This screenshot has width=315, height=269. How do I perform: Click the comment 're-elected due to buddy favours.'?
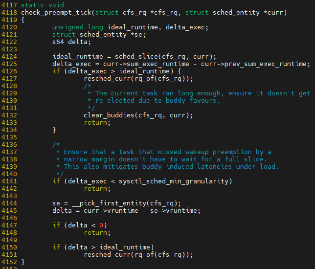[157, 101]
